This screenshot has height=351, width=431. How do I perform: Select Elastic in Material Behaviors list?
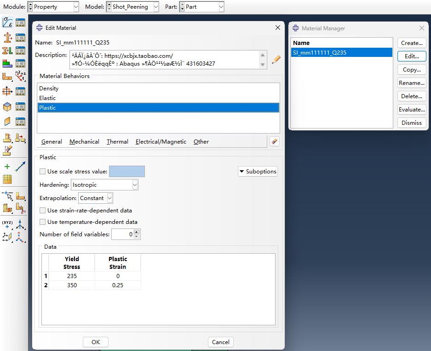[158, 98]
